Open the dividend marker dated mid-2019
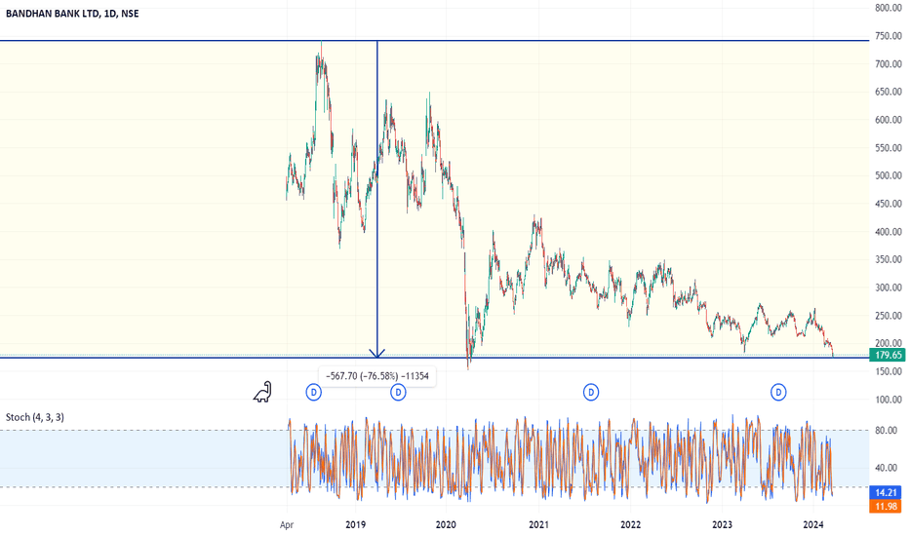The image size is (909, 536). click(398, 393)
